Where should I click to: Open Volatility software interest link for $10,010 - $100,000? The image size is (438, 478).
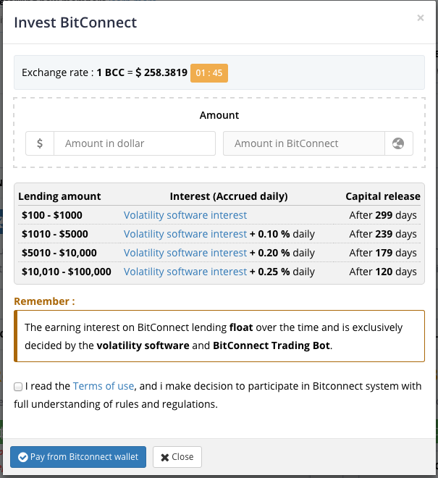pyautogui.click(x=185, y=272)
